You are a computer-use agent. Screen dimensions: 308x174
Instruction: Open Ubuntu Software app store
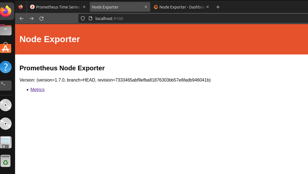(6, 48)
